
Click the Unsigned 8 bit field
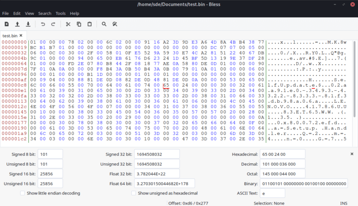(50, 164)
